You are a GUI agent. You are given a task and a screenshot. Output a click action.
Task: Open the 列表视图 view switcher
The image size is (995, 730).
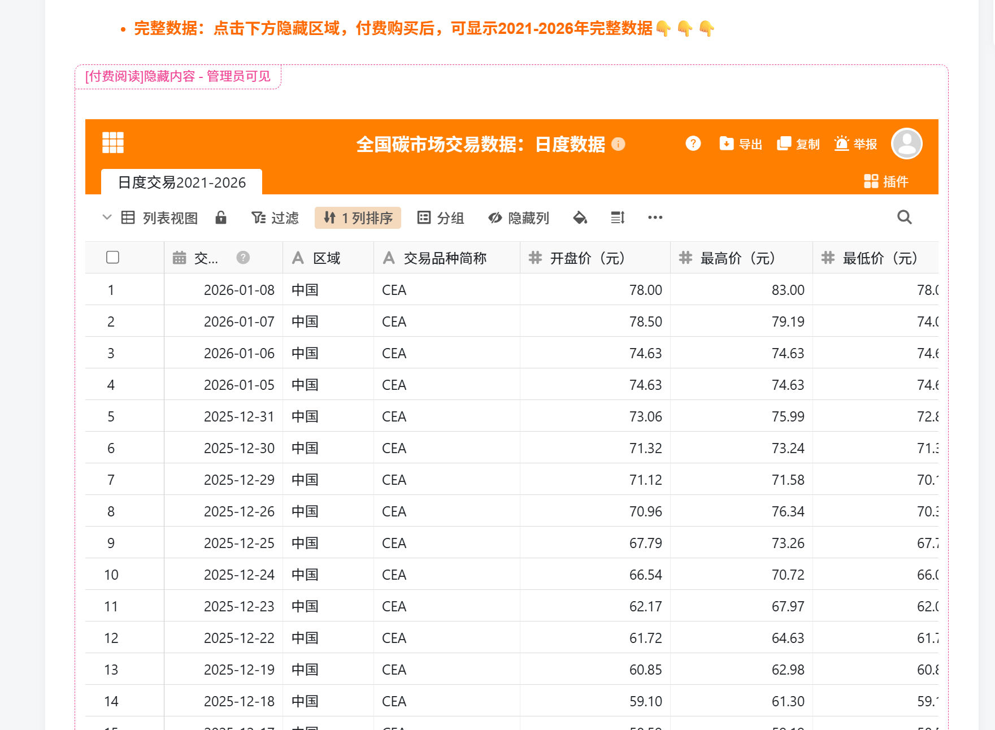(x=160, y=218)
